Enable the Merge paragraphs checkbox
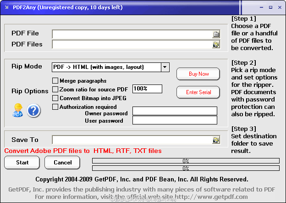This screenshot has height=203, width=286. [x=55, y=81]
